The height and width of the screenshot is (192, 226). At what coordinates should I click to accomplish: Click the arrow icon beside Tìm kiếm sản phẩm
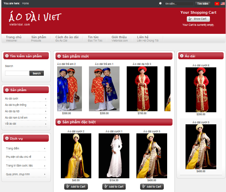(6, 56)
